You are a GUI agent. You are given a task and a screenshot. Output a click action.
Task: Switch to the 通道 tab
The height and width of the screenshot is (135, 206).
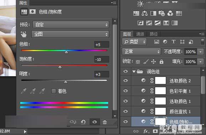coord(140,34)
